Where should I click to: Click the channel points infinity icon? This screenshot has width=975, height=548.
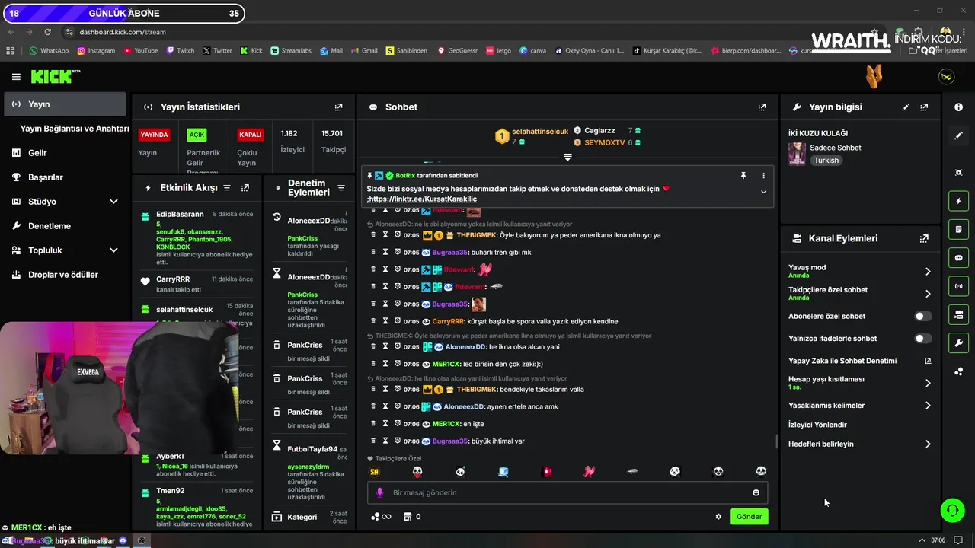[x=381, y=517]
